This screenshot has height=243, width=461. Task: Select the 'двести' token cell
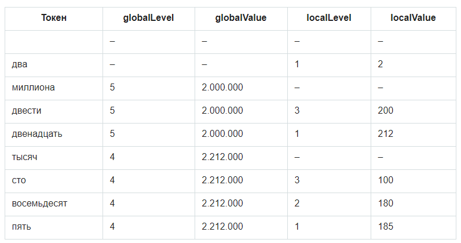(27, 111)
